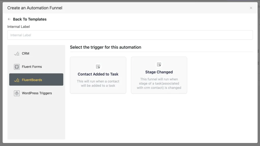Focus the Internal Label input field

coord(130,35)
